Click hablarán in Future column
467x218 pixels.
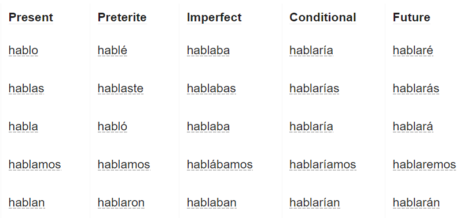click(416, 202)
